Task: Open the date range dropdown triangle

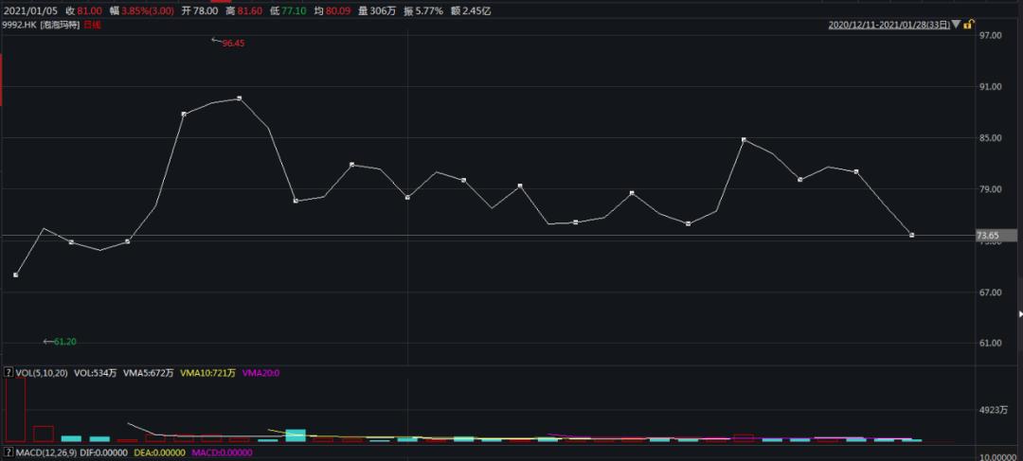Action: click(956, 25)
